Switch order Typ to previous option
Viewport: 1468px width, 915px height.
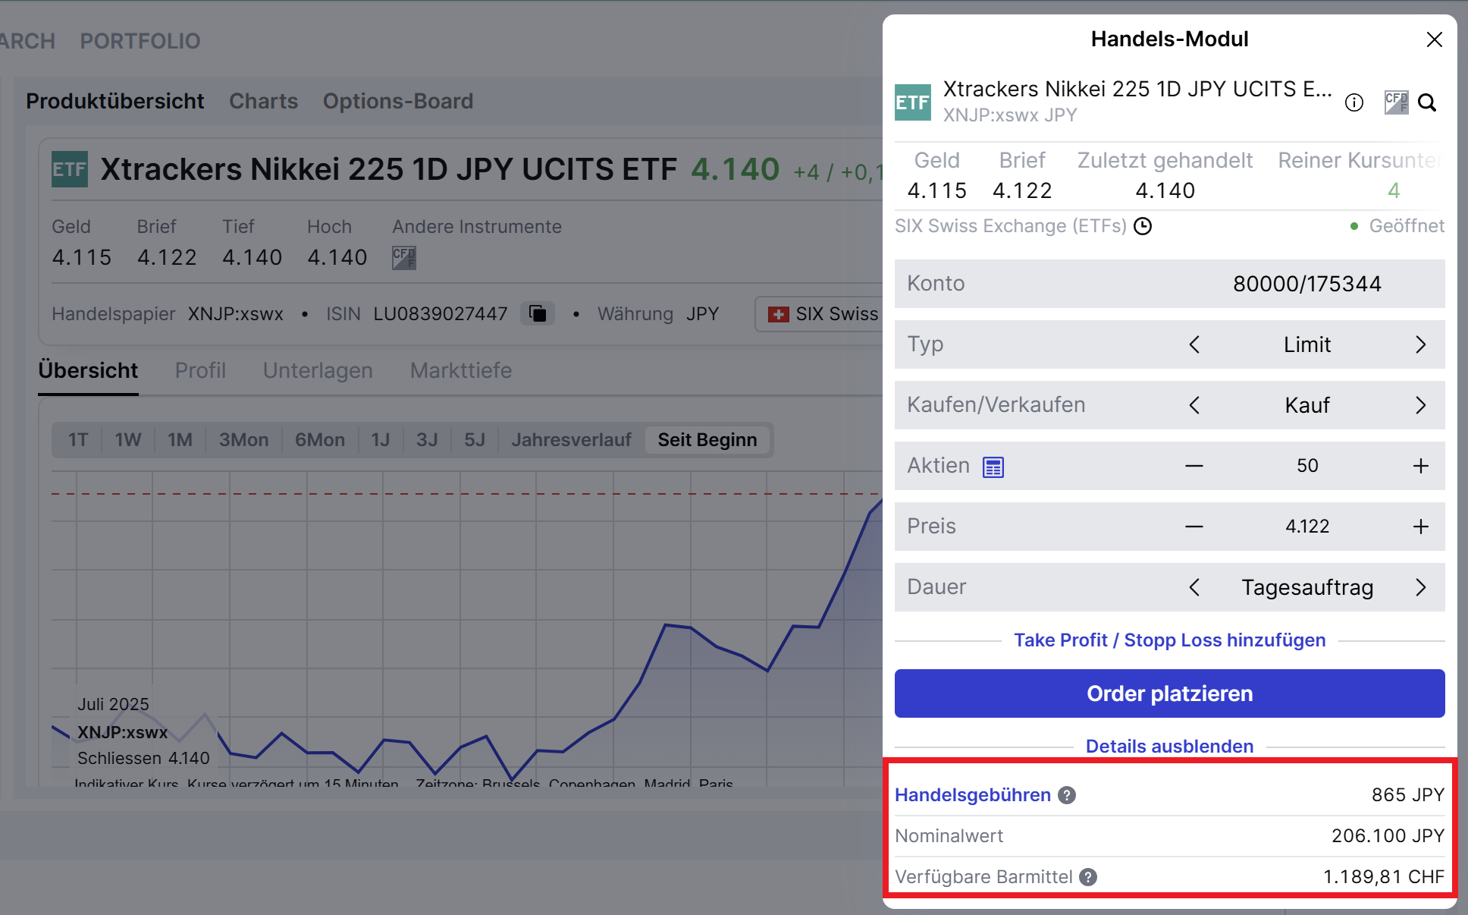pyautogui.click(x=1194, y=344)
